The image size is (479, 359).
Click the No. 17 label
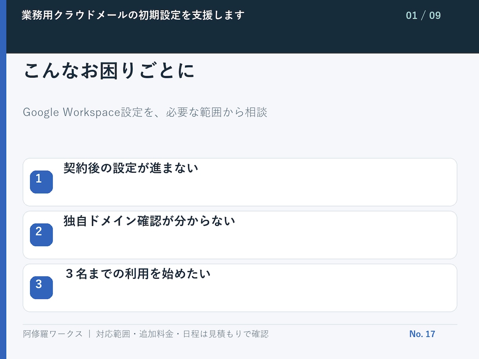point(422,334)
